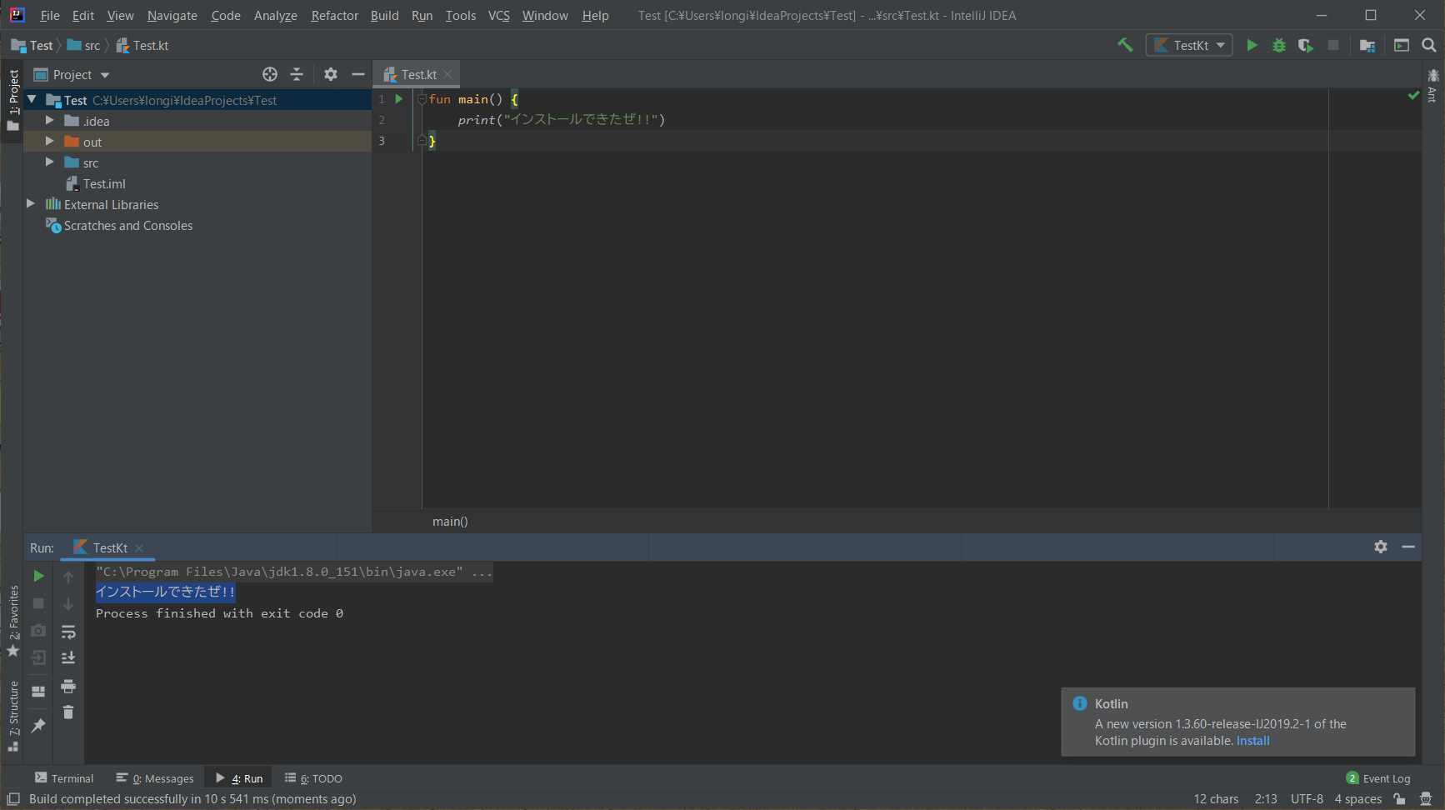
Task: Rerun TestKt in the Run panel
Action: (38, 576)
